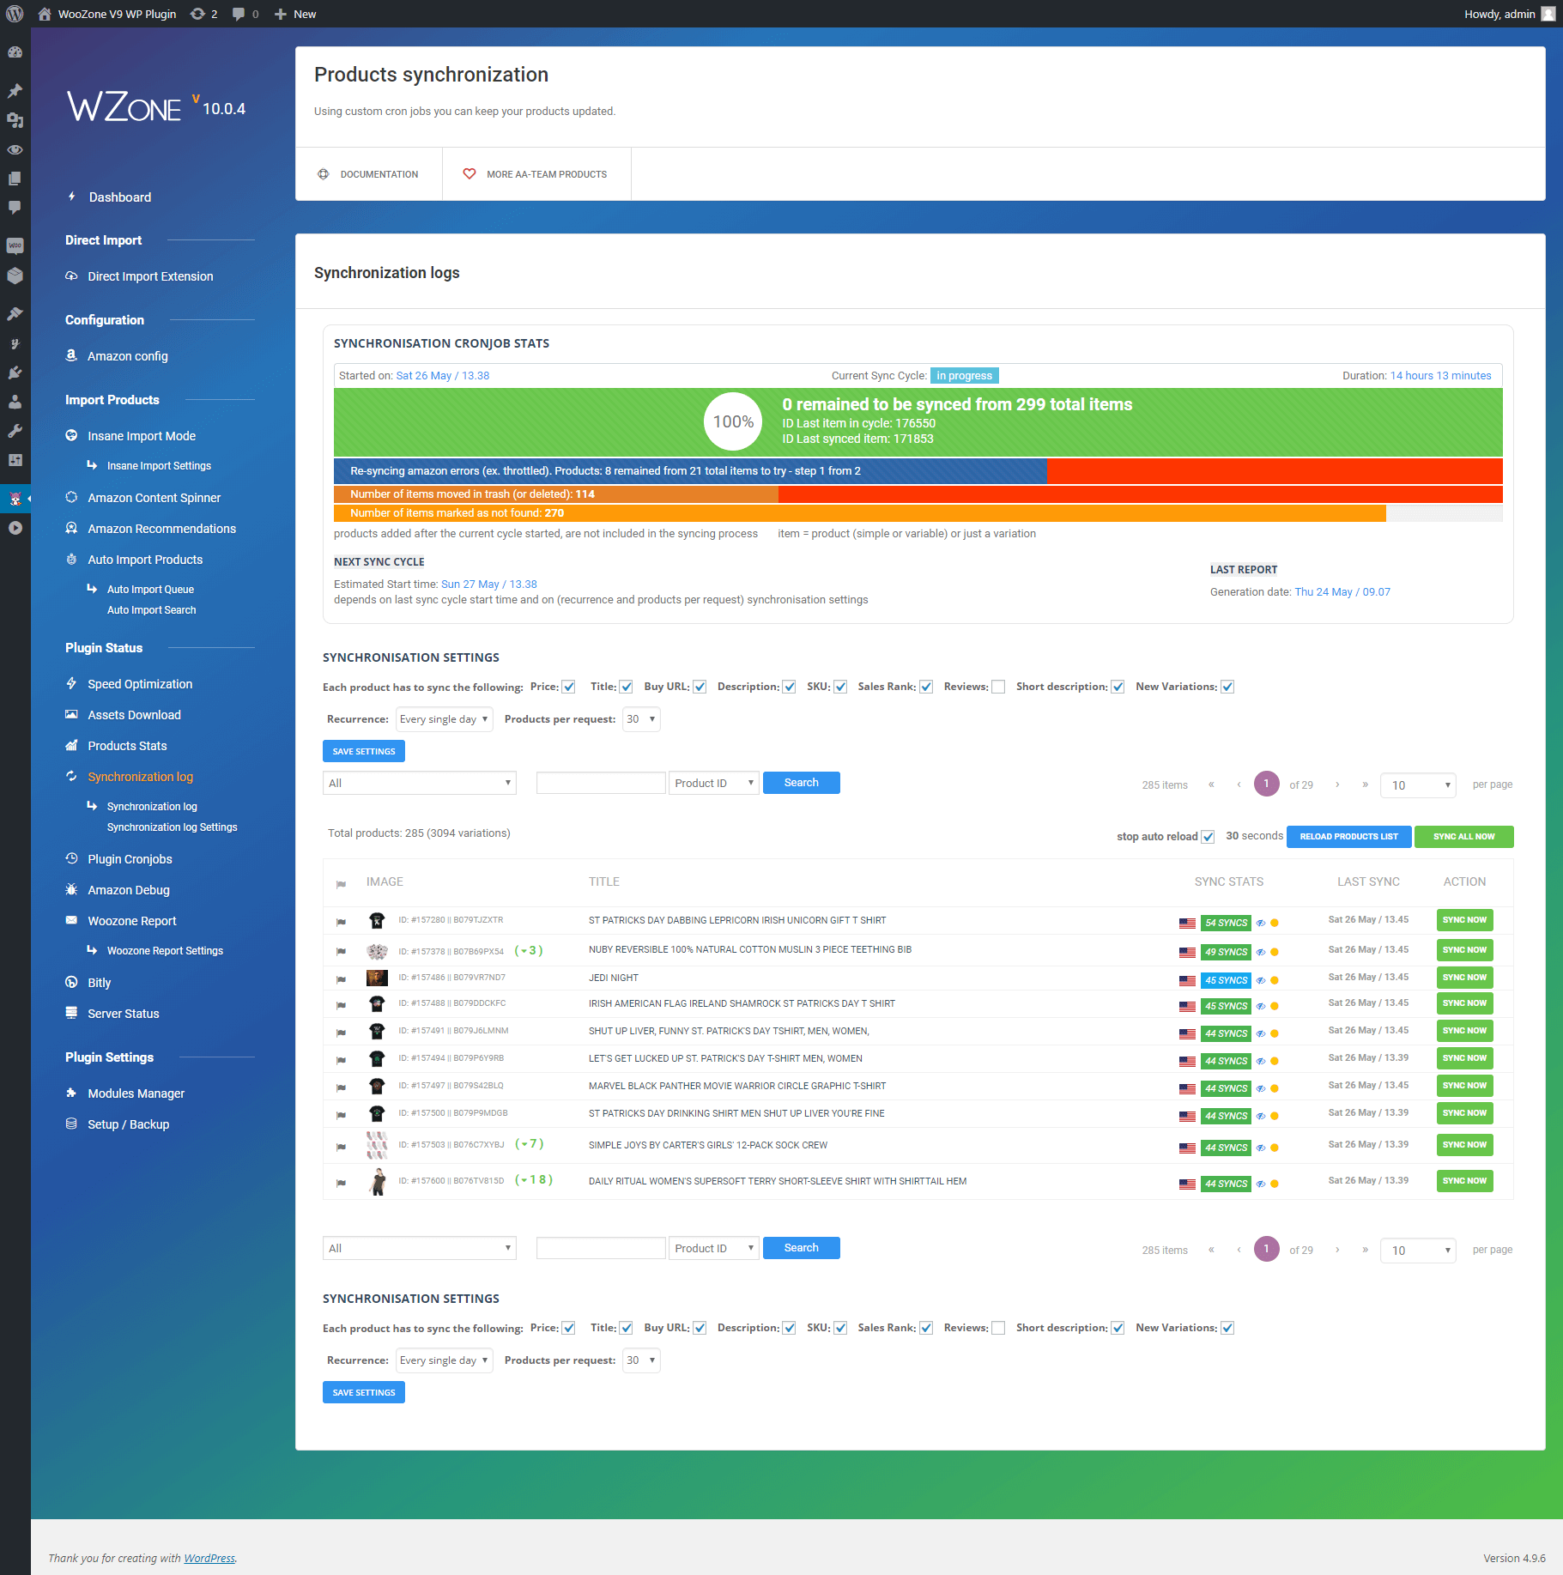The width and height of the screenshot is (1563, 1575).
Task: Toggle Buy URL checkbox in top settings
Action: point(700,687)
